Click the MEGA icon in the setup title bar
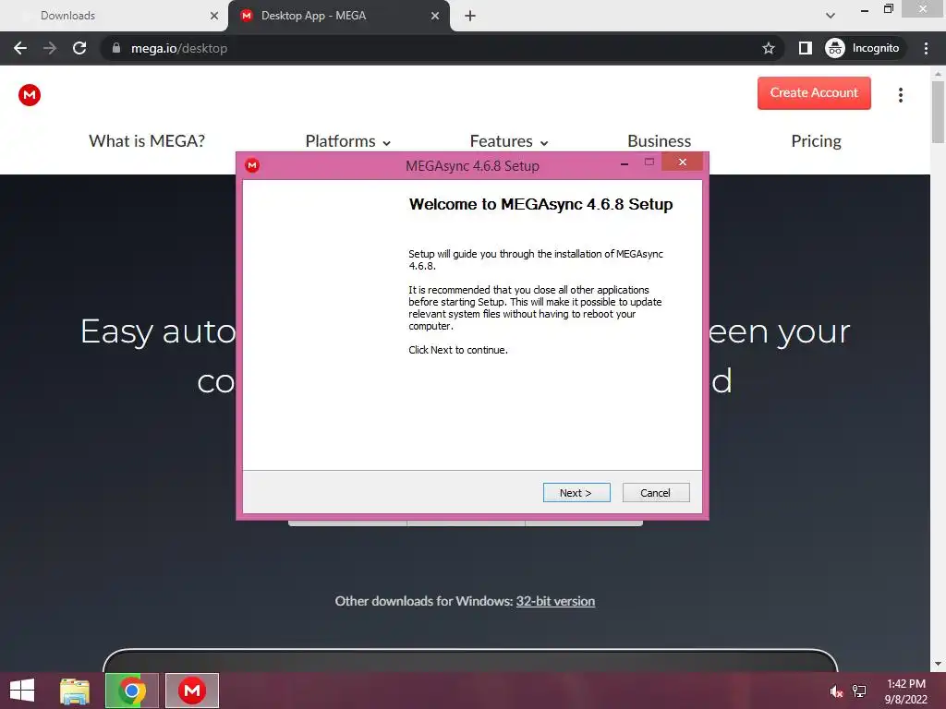The image size is (946, 709). pyautogui.click(x=252, y=165)
